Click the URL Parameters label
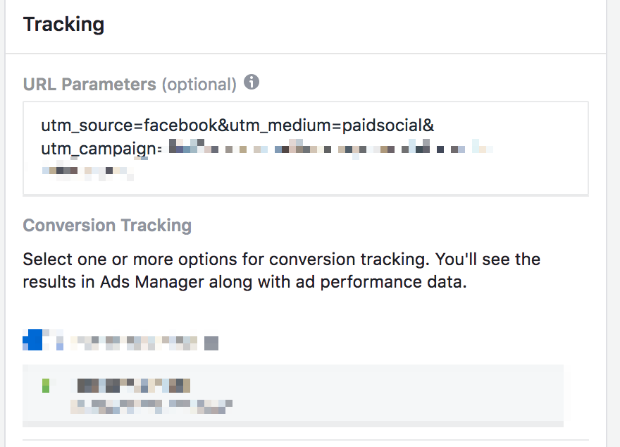 click(89, 85)
